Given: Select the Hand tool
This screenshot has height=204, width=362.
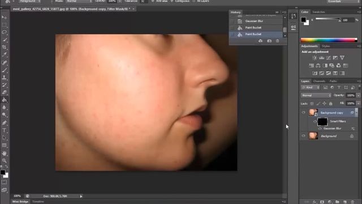Looking at the screenshot, I should click(4, 153).
